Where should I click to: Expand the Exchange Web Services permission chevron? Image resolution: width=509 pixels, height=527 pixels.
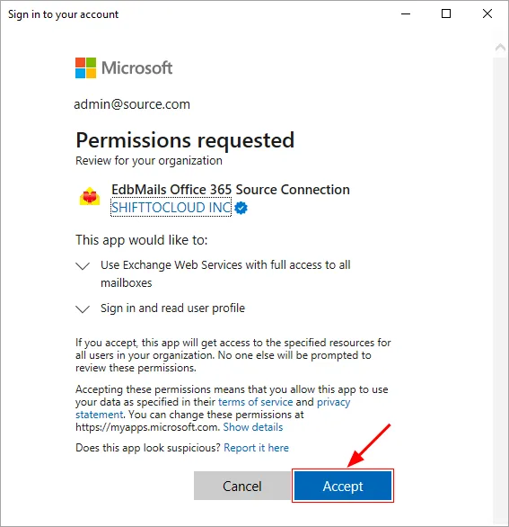coord(83,266)
